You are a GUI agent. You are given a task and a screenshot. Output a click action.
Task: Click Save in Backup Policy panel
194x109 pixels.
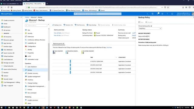(x=141, y=22)
